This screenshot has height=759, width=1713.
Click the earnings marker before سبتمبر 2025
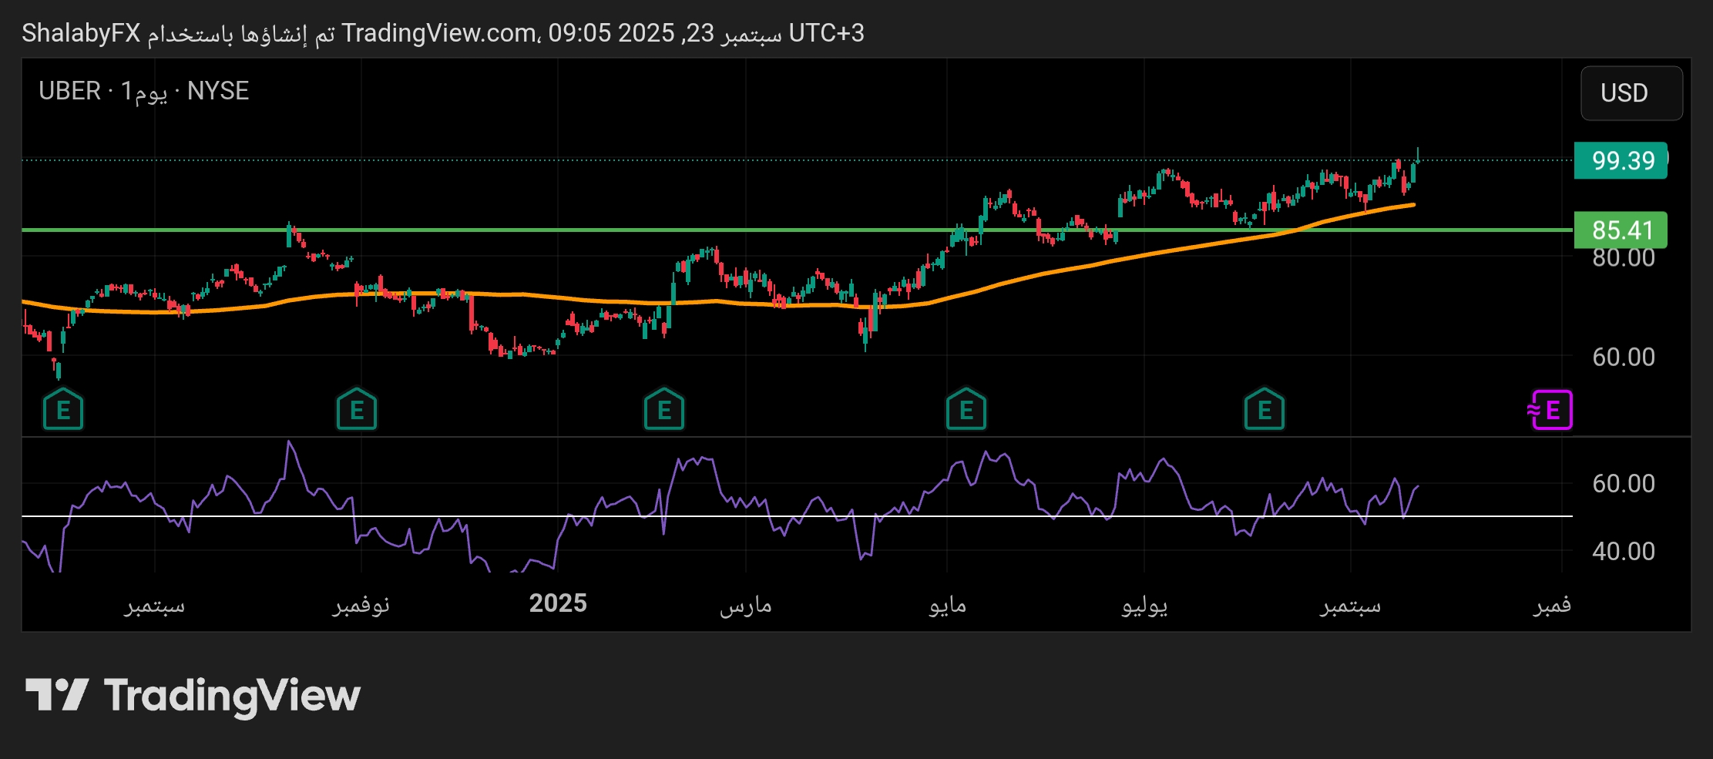click(x=1265, y=409)
